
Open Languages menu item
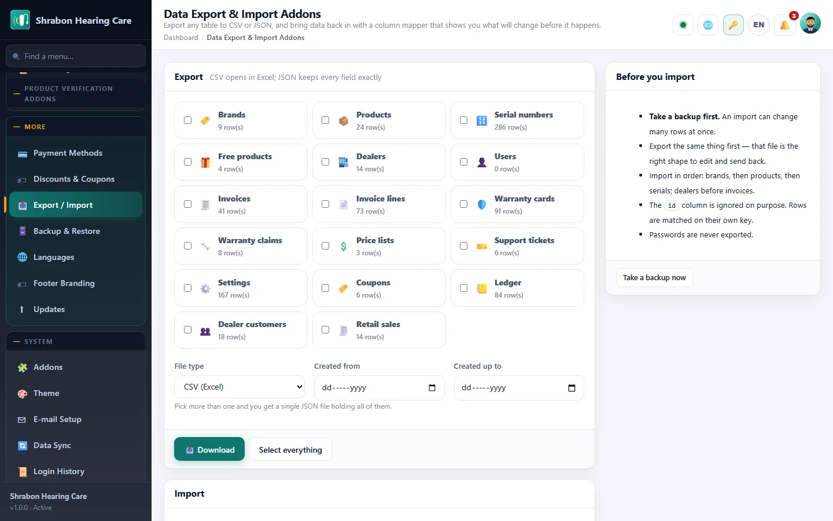tap(76, 258)
